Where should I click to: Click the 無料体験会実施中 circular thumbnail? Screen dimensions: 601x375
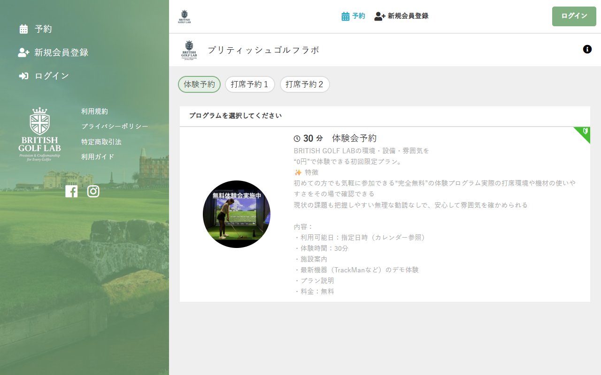(237, 214)
